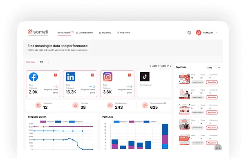
Task: Click the LinkedIn logo icon
Action: coord(71,77)
